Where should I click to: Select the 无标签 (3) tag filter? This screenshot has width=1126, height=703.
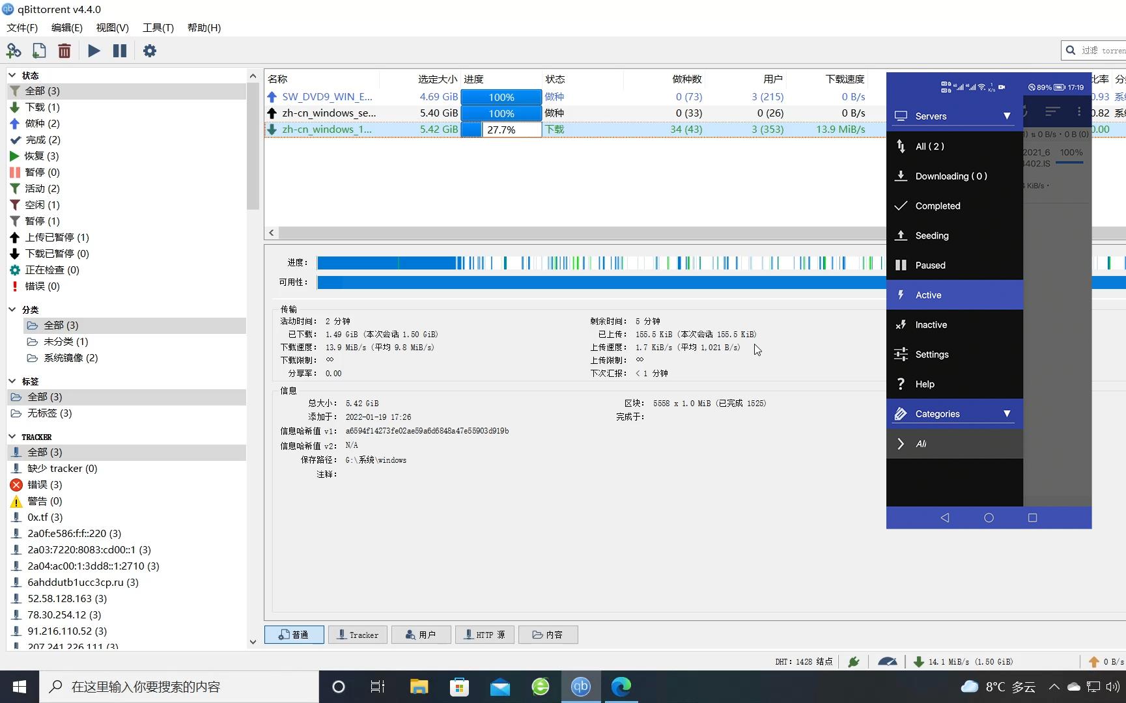[x=127, y=413]
